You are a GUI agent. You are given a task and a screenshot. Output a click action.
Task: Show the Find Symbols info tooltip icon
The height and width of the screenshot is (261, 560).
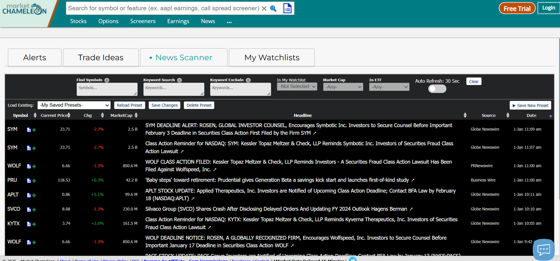coord(107,80)
